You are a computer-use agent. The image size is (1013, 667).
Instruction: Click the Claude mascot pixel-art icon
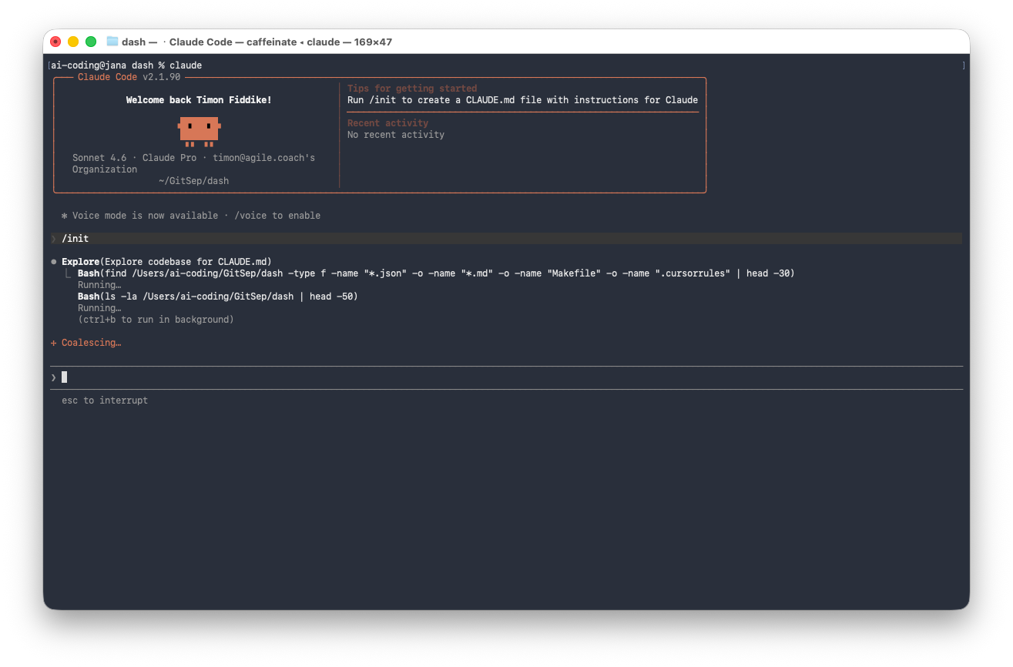(x=199, y=130)
